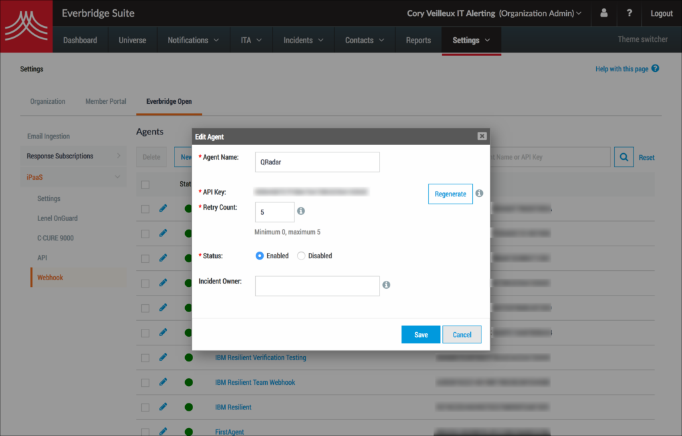
Task: Click the Everbridge logo icon
Action: click(x=26, y=26)
